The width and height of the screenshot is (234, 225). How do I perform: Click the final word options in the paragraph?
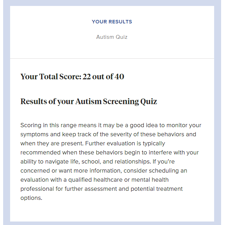pyautogui.click(x=31, y=198)
